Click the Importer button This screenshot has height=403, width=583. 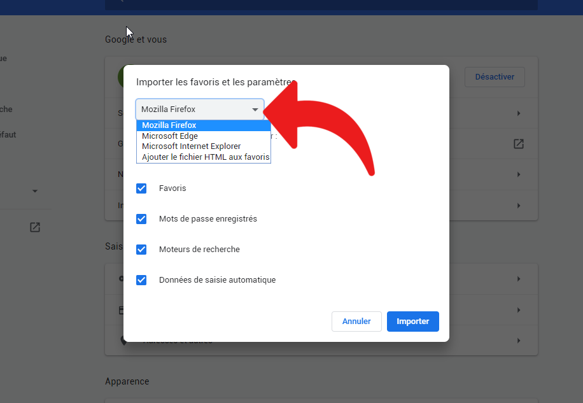click(x=412, y=322)
